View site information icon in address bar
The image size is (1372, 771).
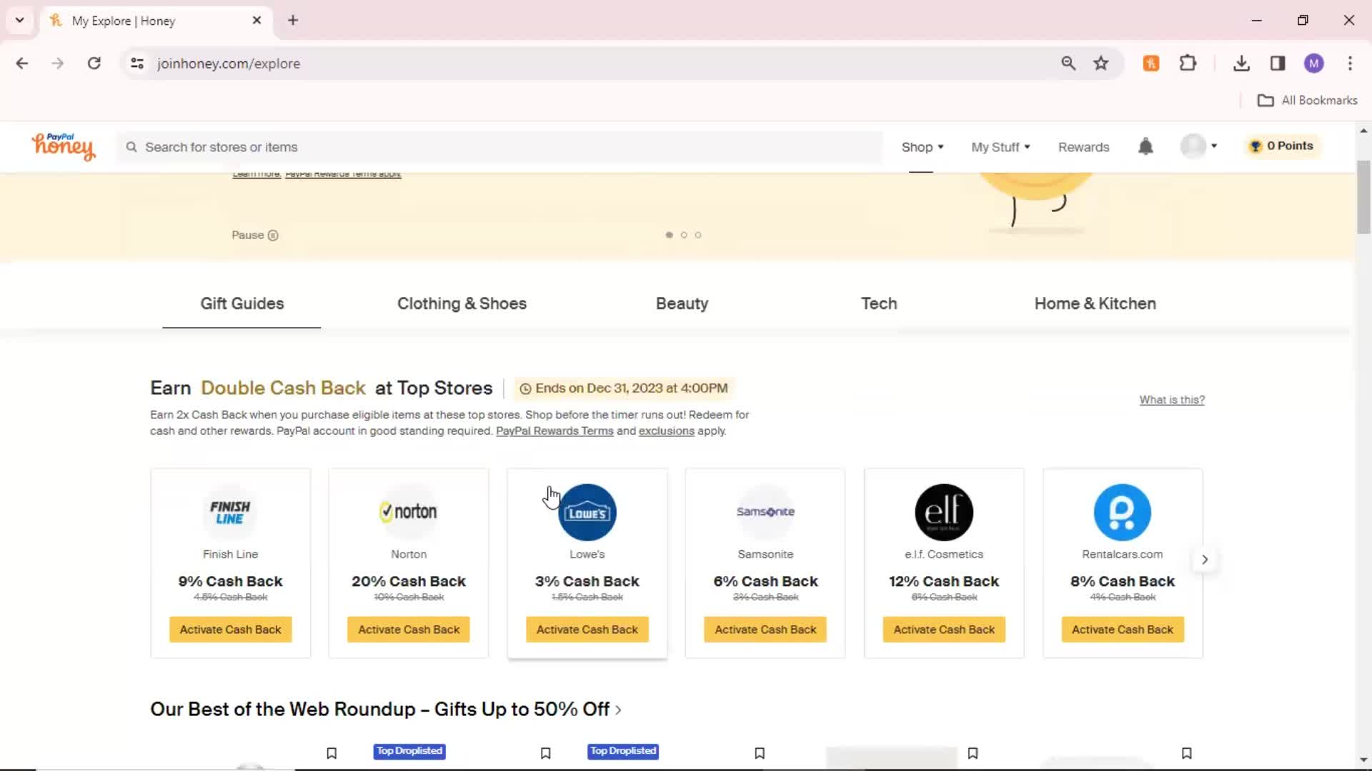click(x=137, y=64)
